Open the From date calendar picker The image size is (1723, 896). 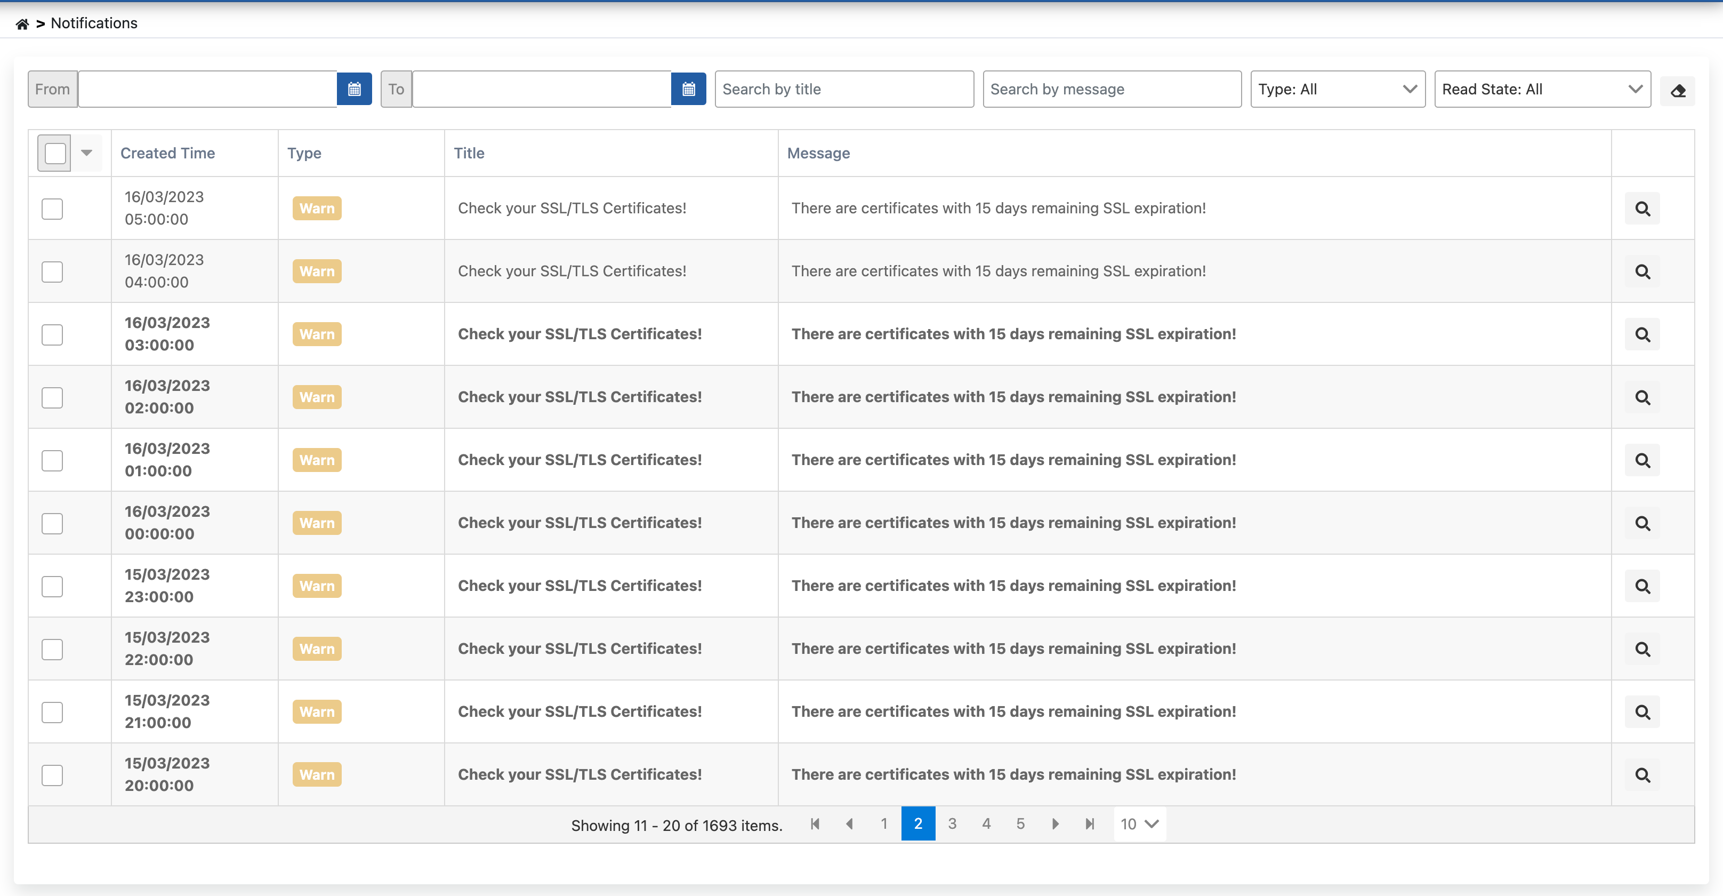coord(354,89)
